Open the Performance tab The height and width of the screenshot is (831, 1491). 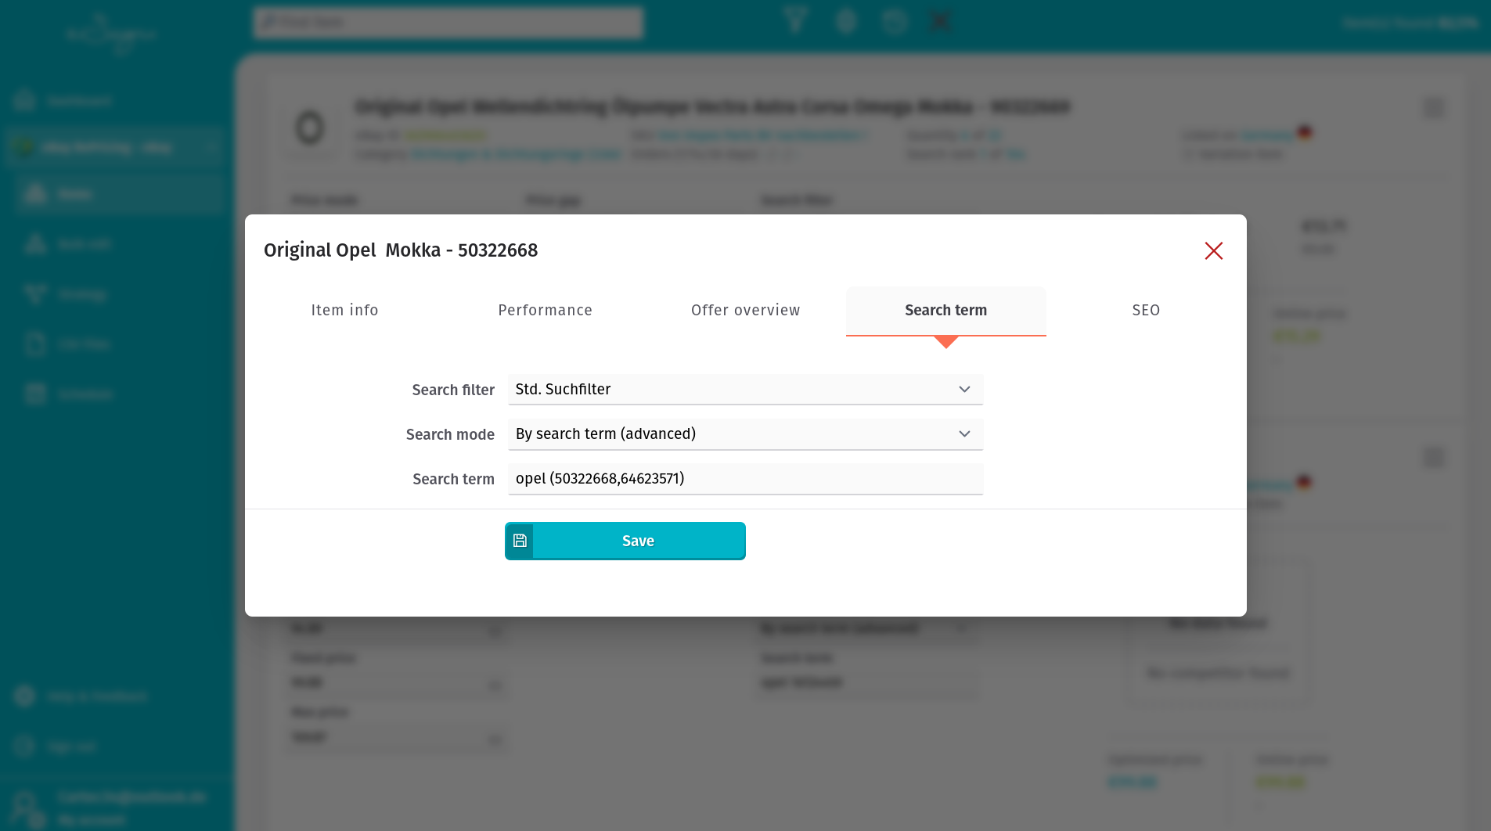pos(545,311)
